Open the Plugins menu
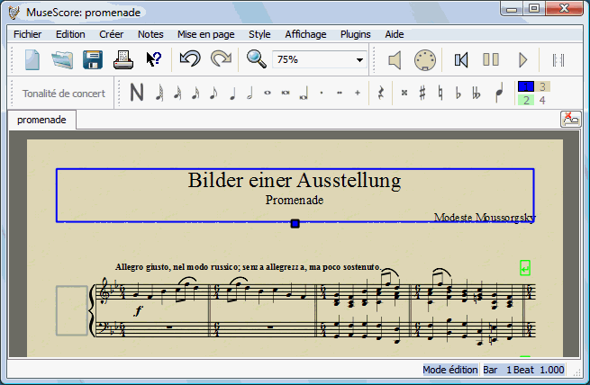Image resolution: width=590 pixels, height=385 pixels. (356, 34)
